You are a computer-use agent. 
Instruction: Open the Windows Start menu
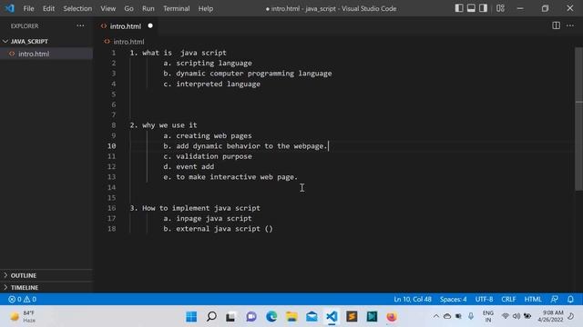(x=191, y=317)
